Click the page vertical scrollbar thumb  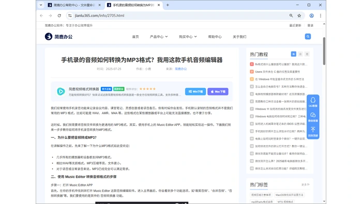coord(324,51)
